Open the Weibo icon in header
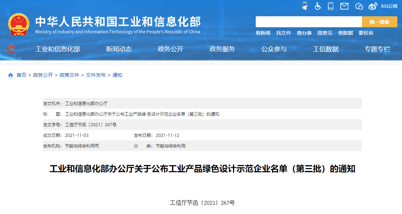The width and height of the screenshot is (402, 214). [x=373, y=6]
